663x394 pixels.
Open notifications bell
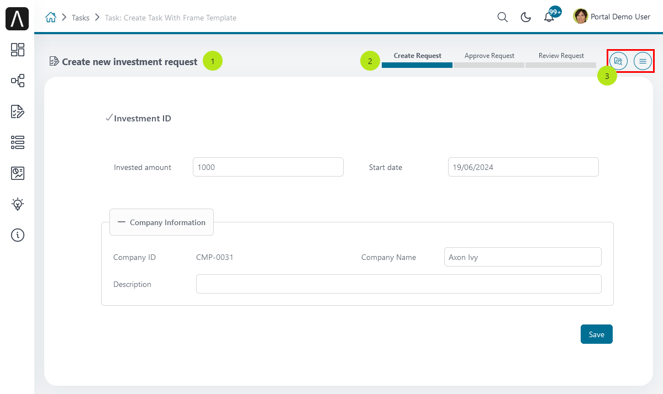pyautogui.click(x=549, y=17)
